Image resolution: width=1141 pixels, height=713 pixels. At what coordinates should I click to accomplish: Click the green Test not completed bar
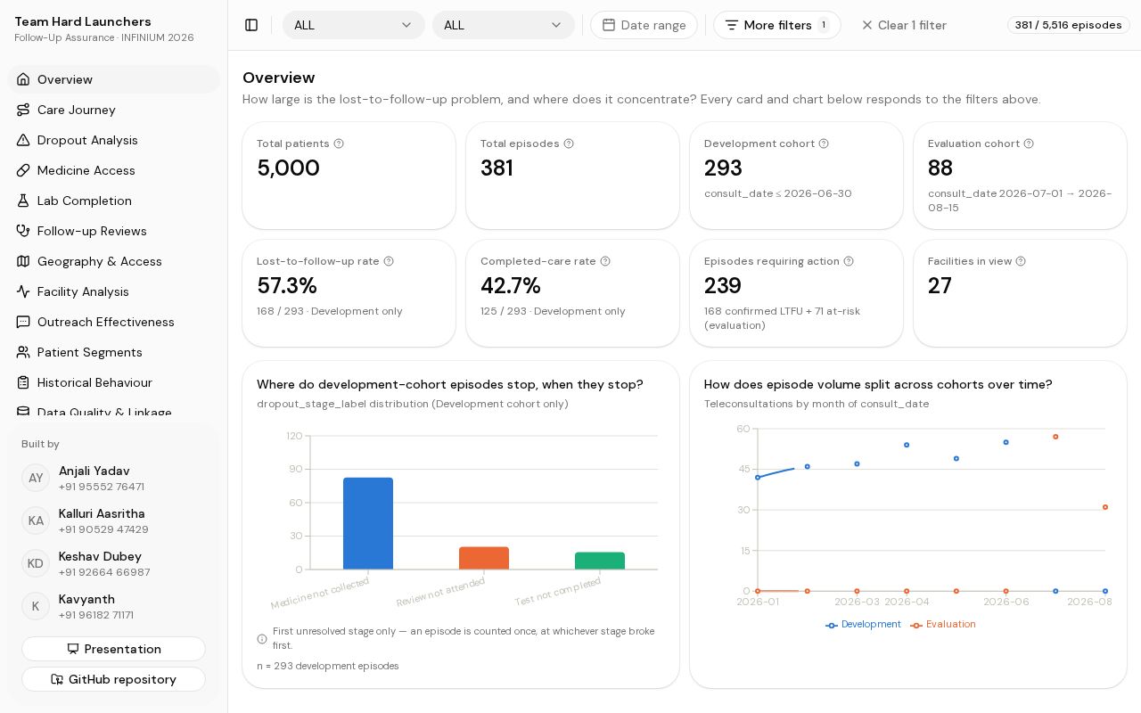pyautogui.click(x=600, y=561)
